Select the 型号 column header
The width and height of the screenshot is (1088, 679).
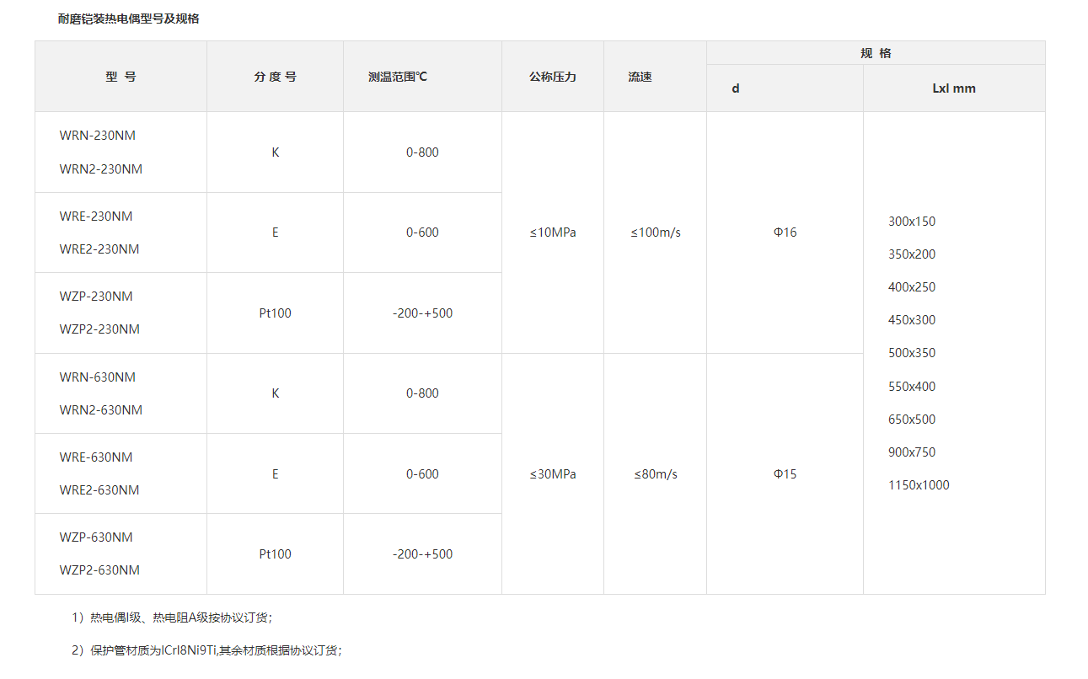click(121, 77)
